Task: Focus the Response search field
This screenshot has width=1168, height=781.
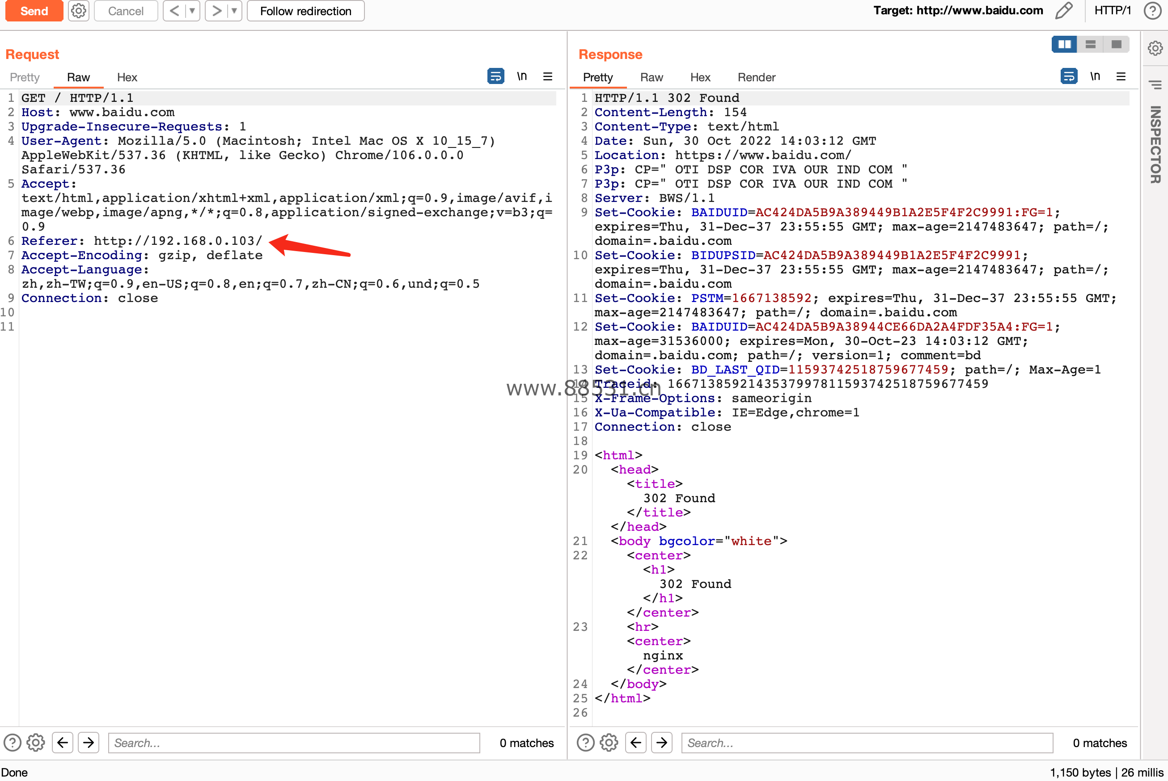Action: [x=868, y=743]
